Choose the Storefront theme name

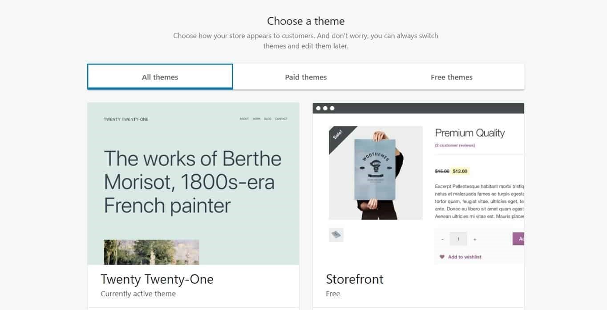tap(355, 279)
